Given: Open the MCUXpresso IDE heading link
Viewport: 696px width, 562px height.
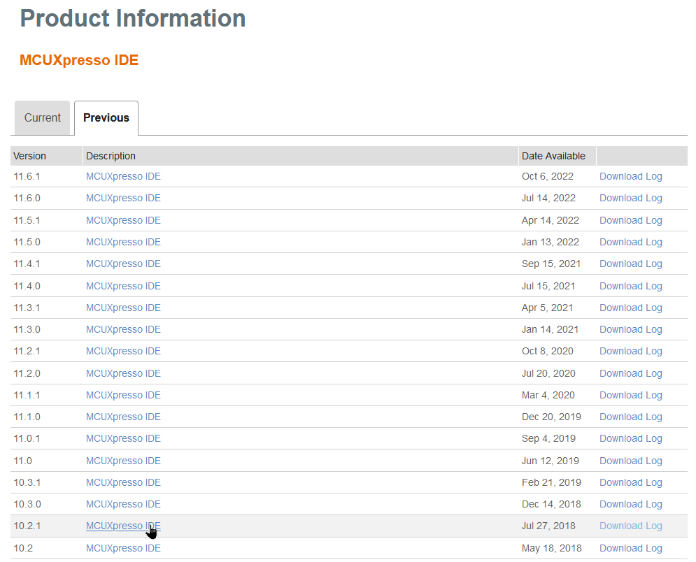Looking at the screenshot, I should 78,60.
